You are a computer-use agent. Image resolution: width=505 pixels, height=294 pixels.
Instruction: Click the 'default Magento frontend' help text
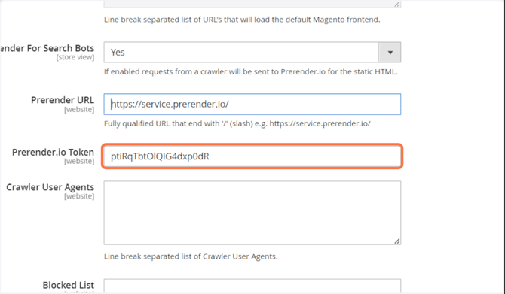[x=242, y=20]
